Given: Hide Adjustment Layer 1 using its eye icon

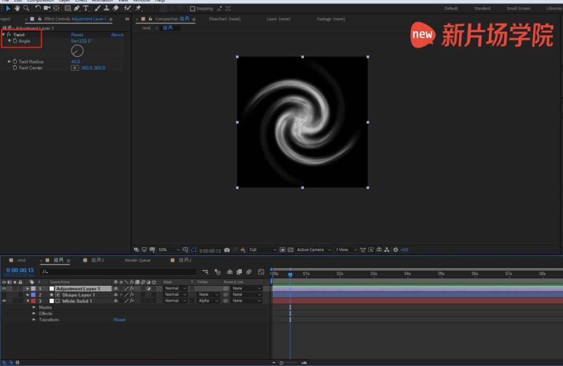Looking at the screenshot, I should point(4,288).
